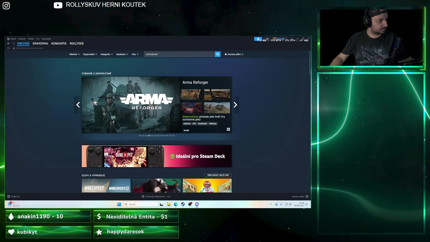Screen dimensions: 430x242
Task: Click the Instagram icon in the stream overlay
Action: (6, 6)
